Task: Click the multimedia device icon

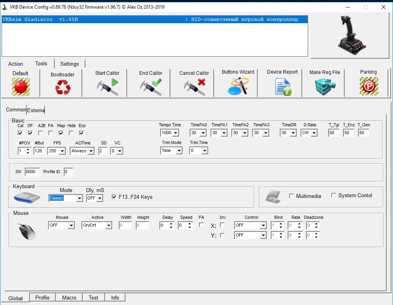Action: [x=273, y=197]
